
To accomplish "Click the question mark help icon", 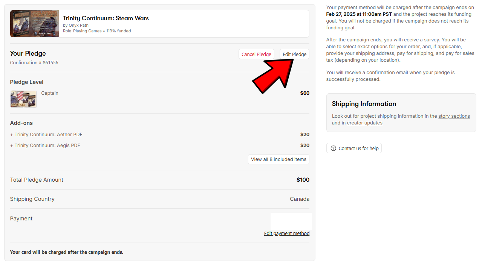I will pyautogui.click(x=333, y=148).
